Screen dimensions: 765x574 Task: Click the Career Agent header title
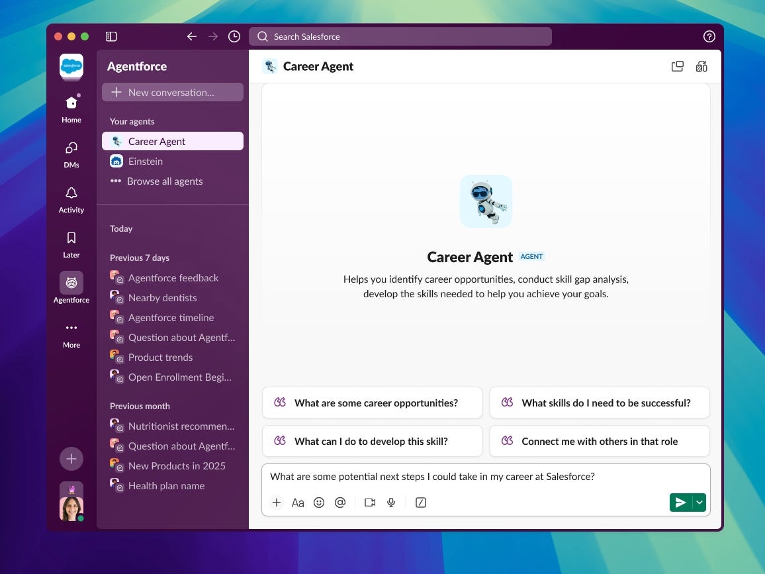318,66
